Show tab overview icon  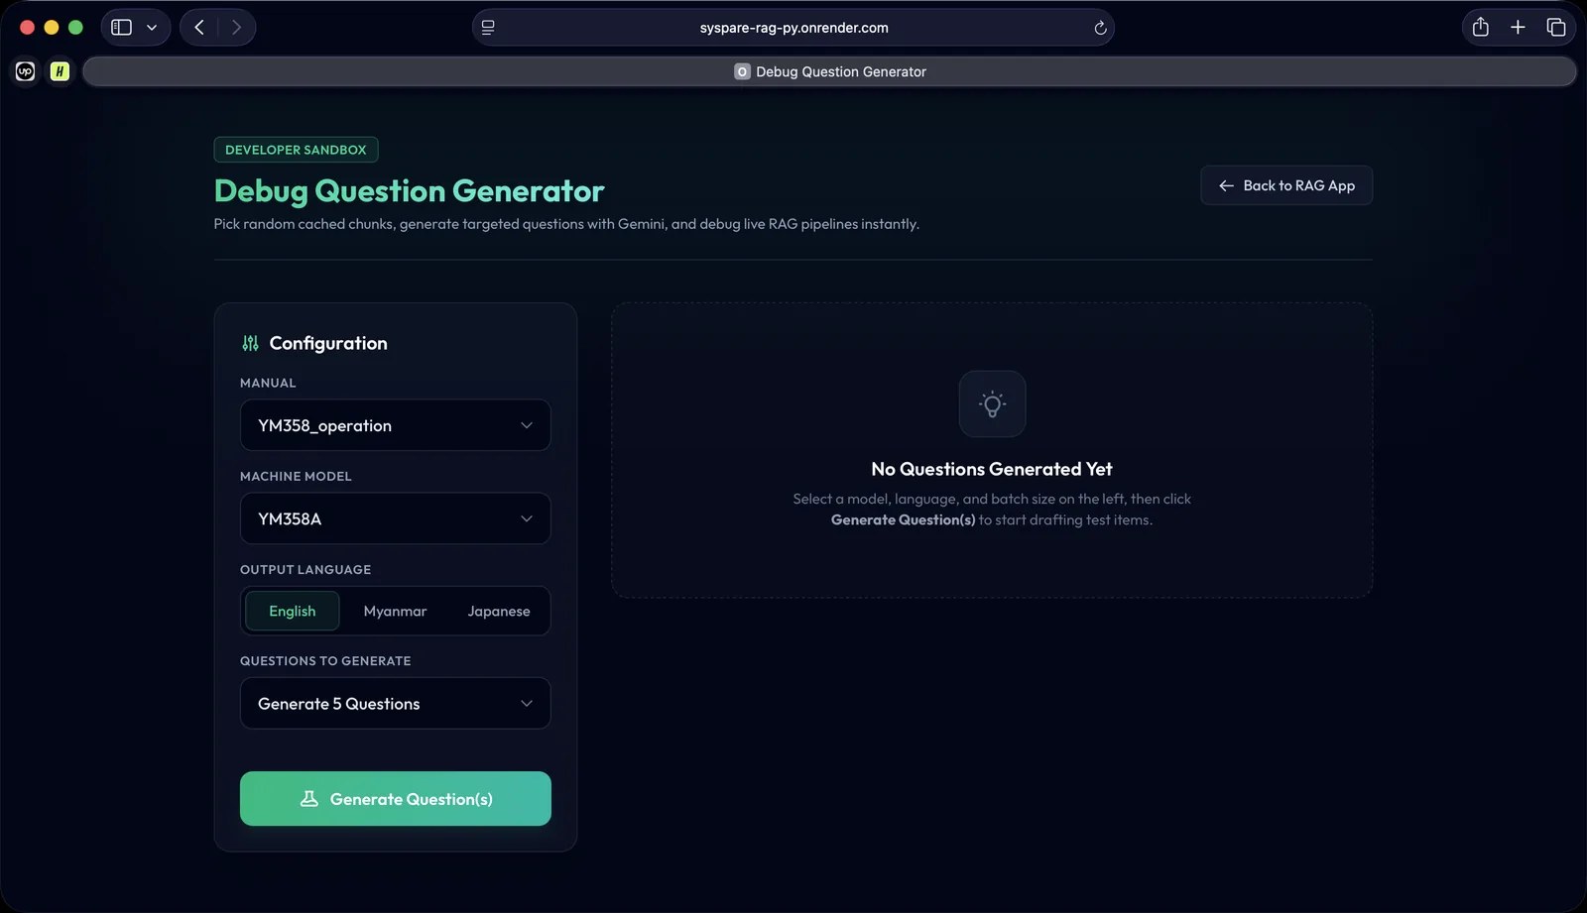click(x=1555, y=28)
